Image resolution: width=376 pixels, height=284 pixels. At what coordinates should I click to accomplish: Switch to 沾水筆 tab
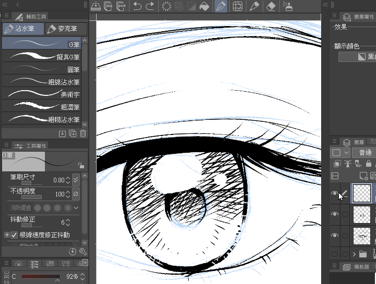(x=23, y=29)
